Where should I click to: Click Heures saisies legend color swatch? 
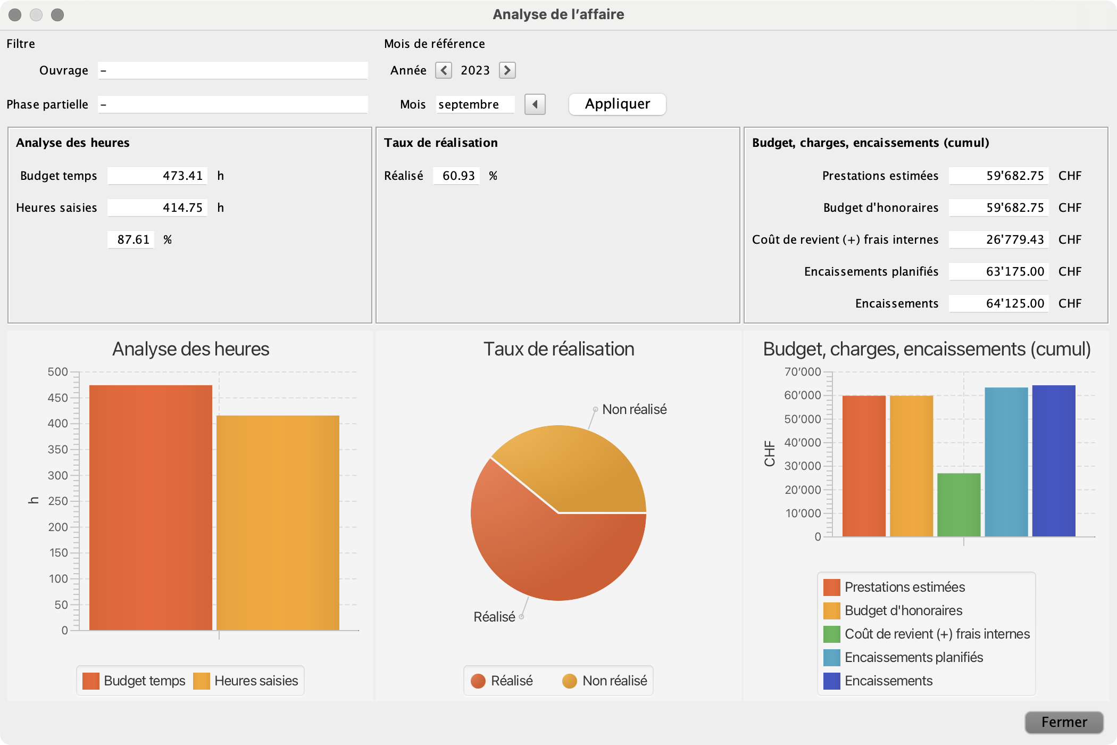[x=202, y=681]
